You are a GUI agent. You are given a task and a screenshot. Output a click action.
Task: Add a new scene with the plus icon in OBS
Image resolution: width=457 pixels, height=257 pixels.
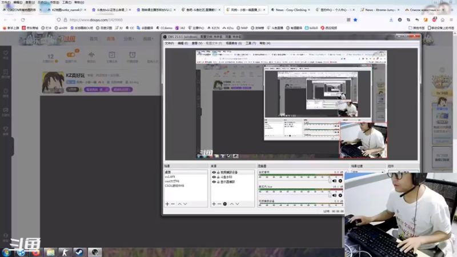tap(167, 204)
